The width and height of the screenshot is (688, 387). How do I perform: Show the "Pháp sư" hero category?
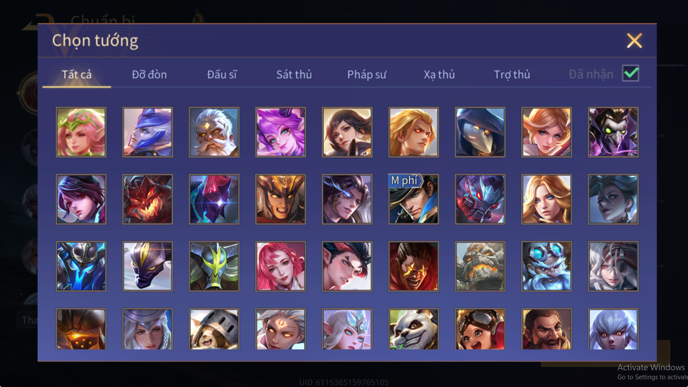click(x=367, y=74)
